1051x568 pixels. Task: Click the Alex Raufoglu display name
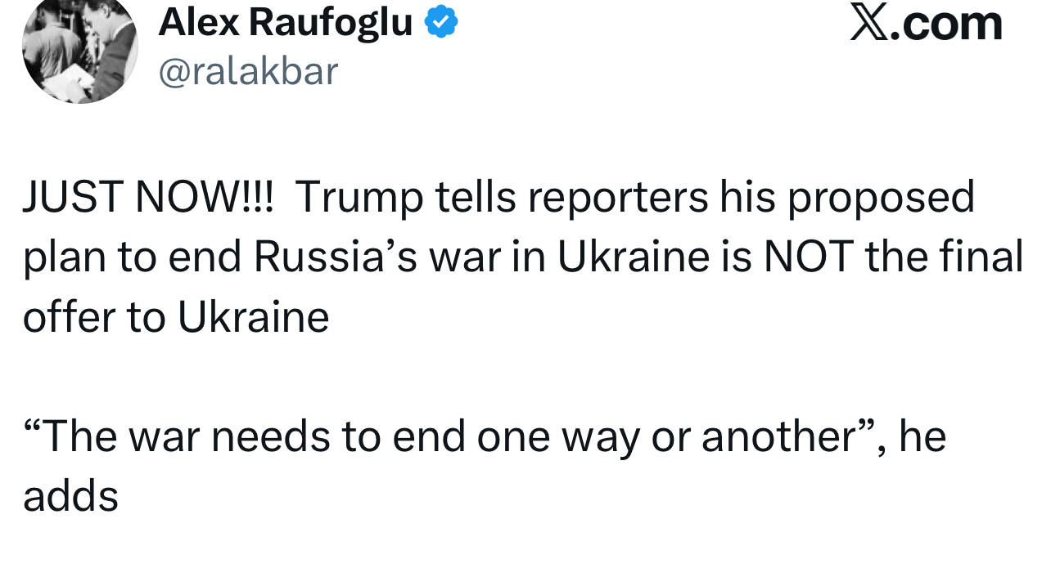coord(285,22)
